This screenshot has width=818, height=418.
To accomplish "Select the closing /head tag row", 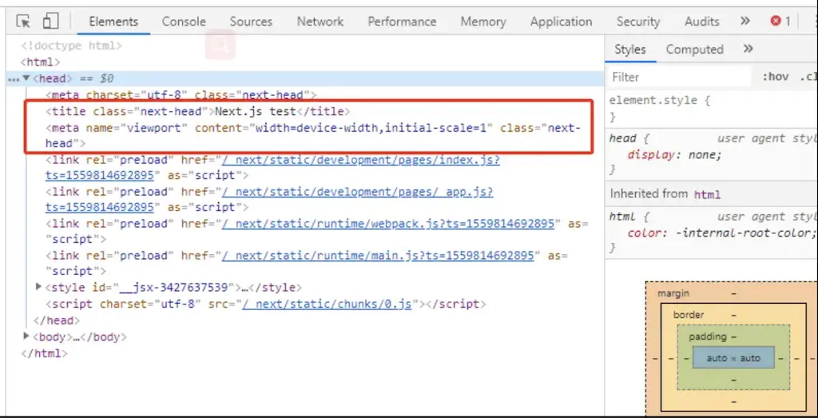I will 57,320.
